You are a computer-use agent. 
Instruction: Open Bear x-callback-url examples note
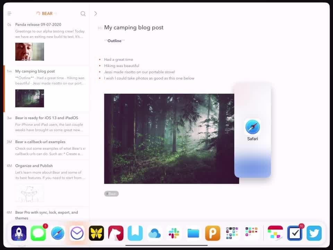click(x=40, y=142)
